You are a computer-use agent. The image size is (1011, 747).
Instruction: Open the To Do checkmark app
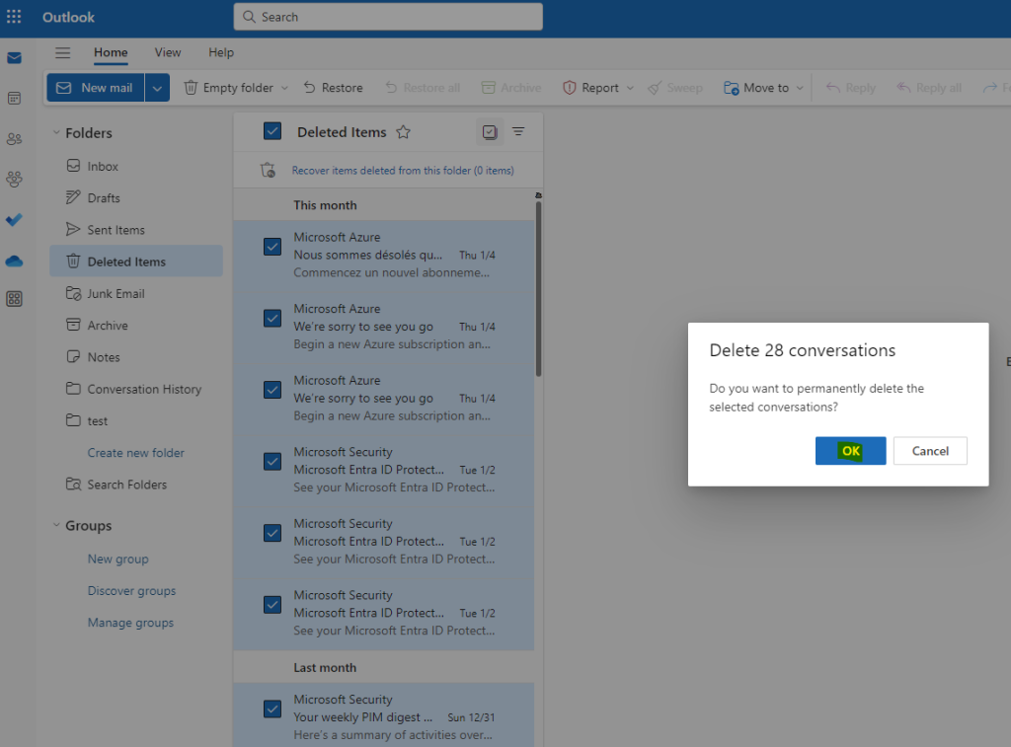click(14, 220)
